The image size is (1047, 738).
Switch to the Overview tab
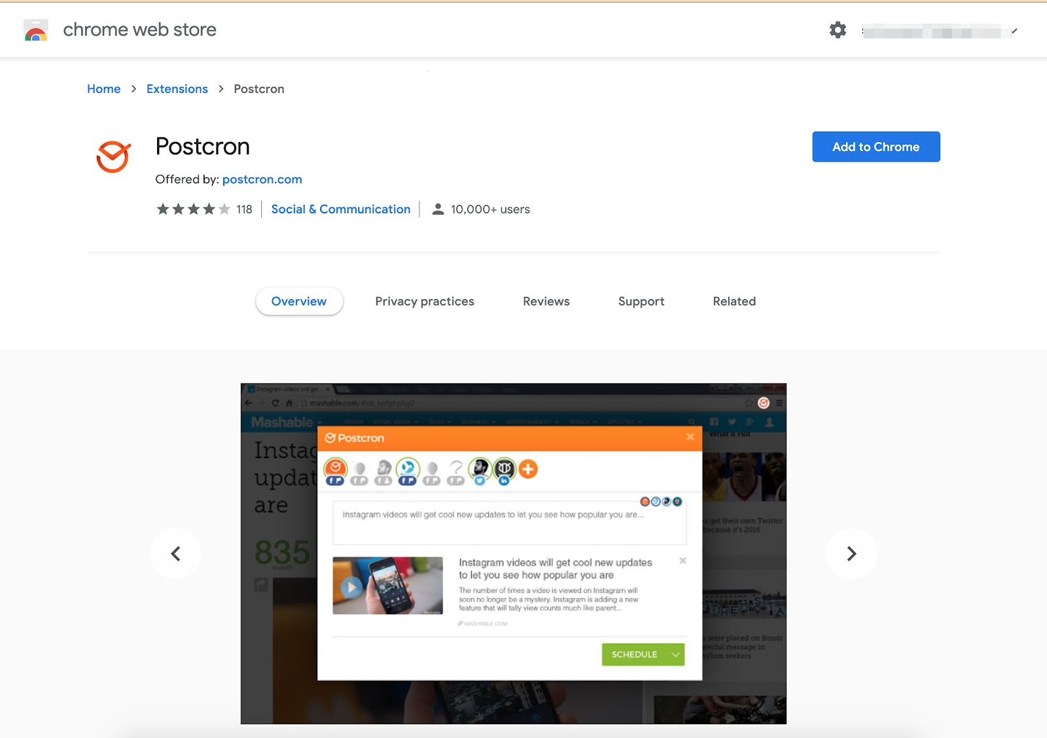click(x=299, y=301)
